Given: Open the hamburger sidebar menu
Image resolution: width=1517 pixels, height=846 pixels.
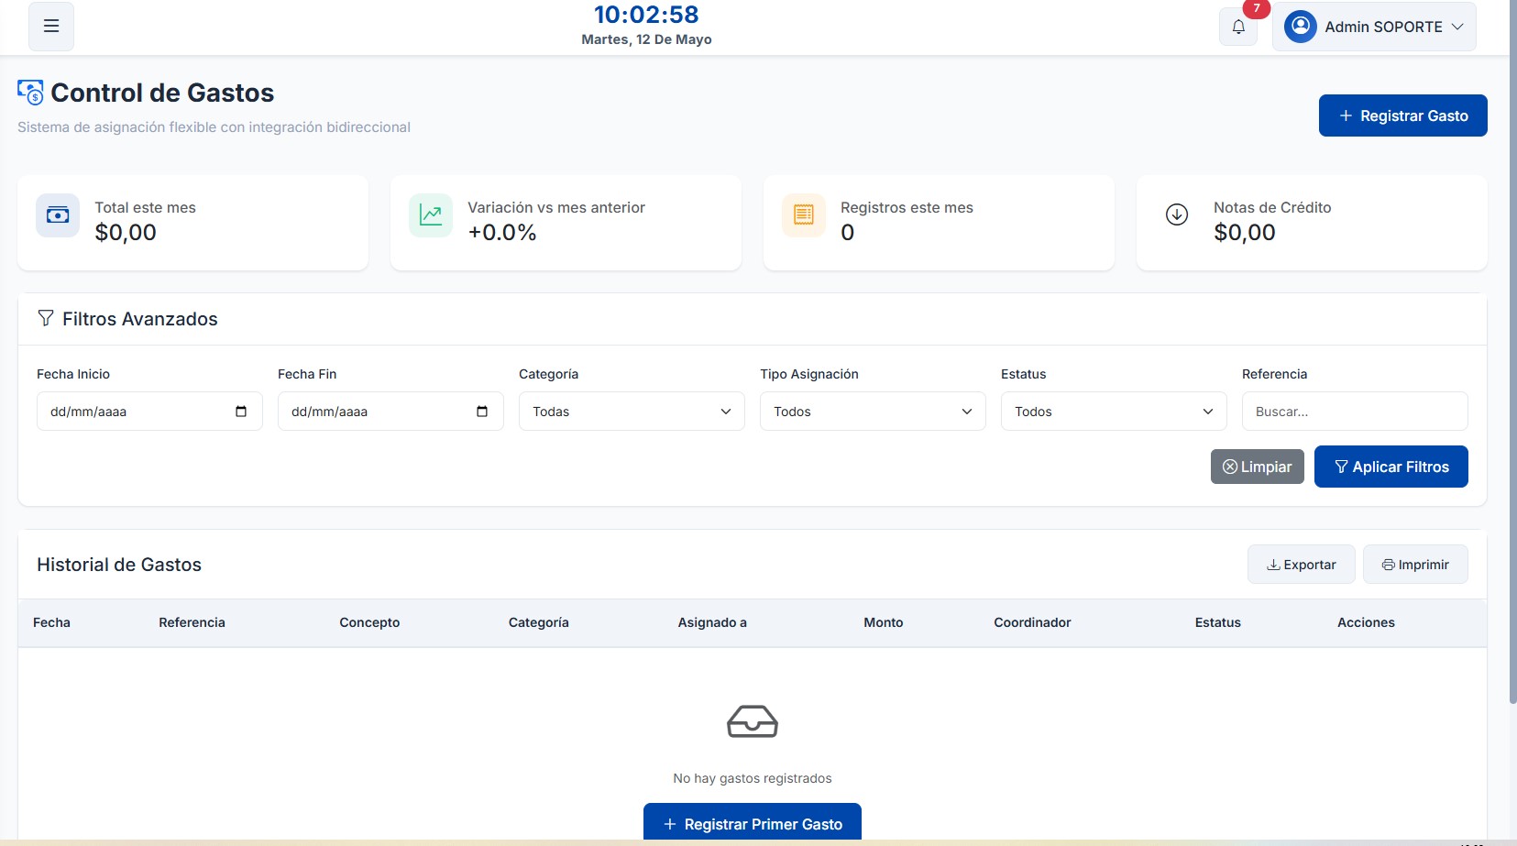Looking at the screenshot, I should click(51, 27).
